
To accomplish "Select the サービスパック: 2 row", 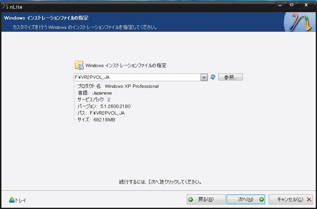I will tap(94, 100).
